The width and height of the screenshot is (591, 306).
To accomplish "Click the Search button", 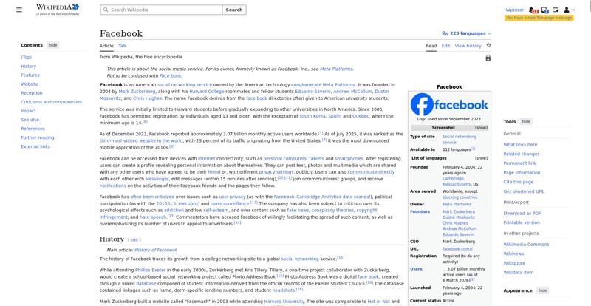I will (x=233, y=10).
